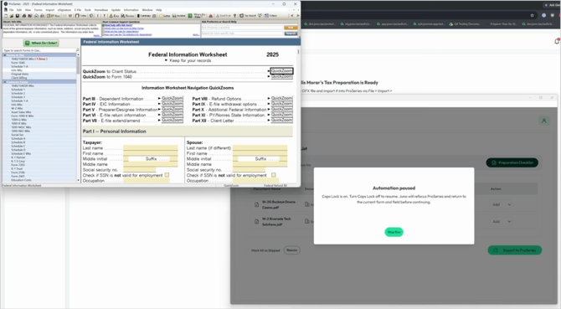
Task: Collapse the Forms In Use tree section
Action: click(5, 55)
